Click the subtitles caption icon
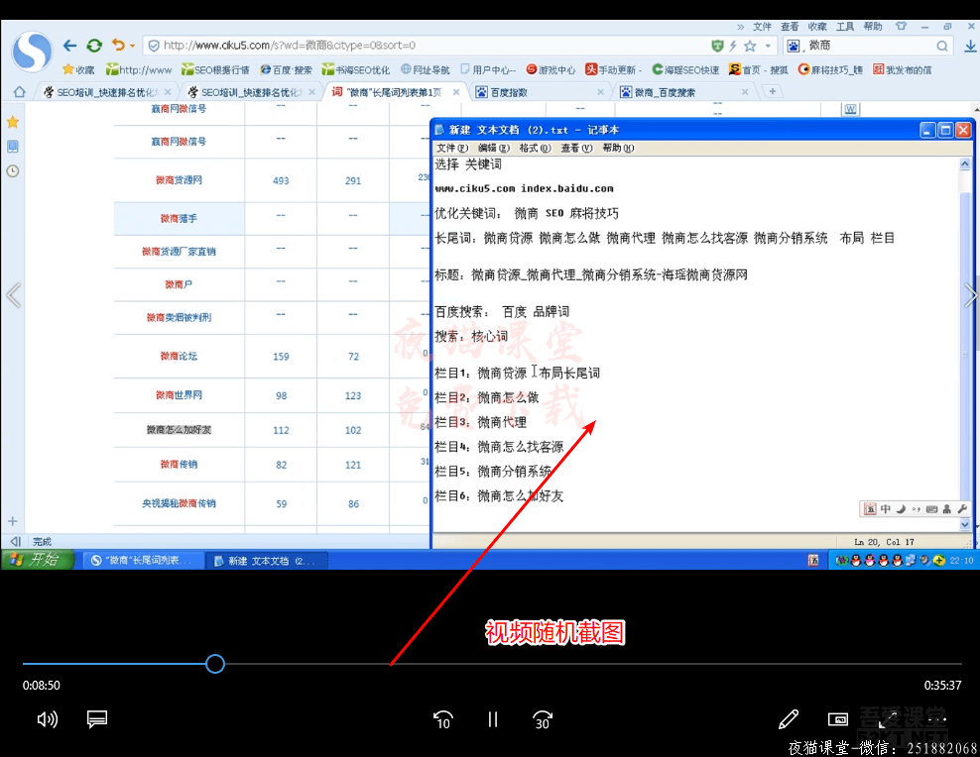The width and height of the screenshot is (980, 757). coord(97,719)
